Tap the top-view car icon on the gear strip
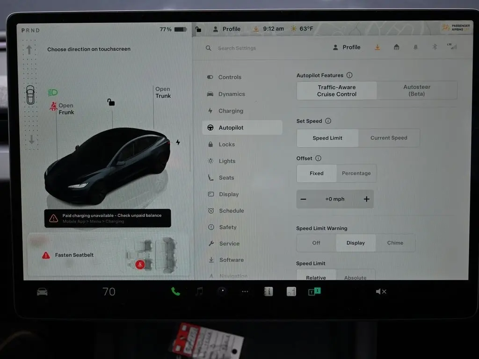479x359 pixels. 30,94
